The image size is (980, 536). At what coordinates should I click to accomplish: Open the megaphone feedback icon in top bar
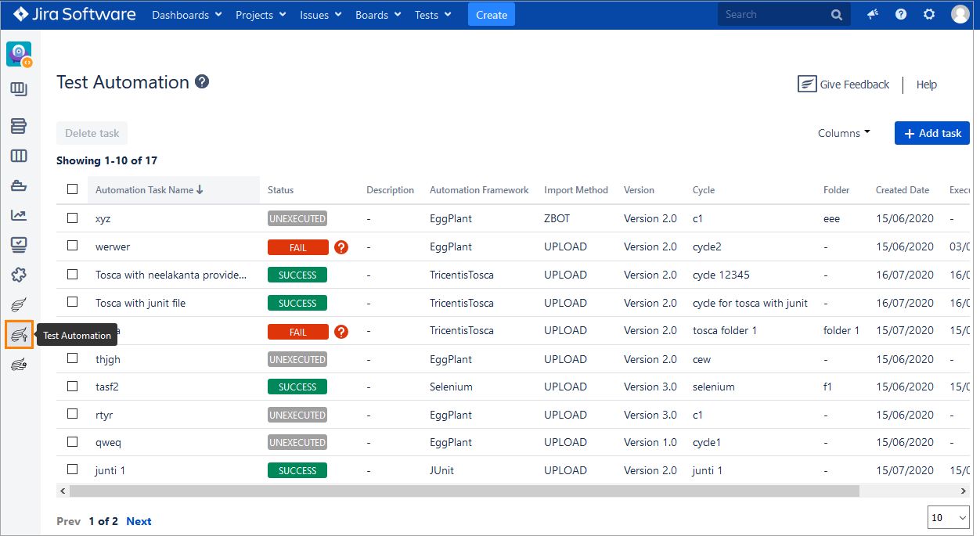tap(872, 14)
